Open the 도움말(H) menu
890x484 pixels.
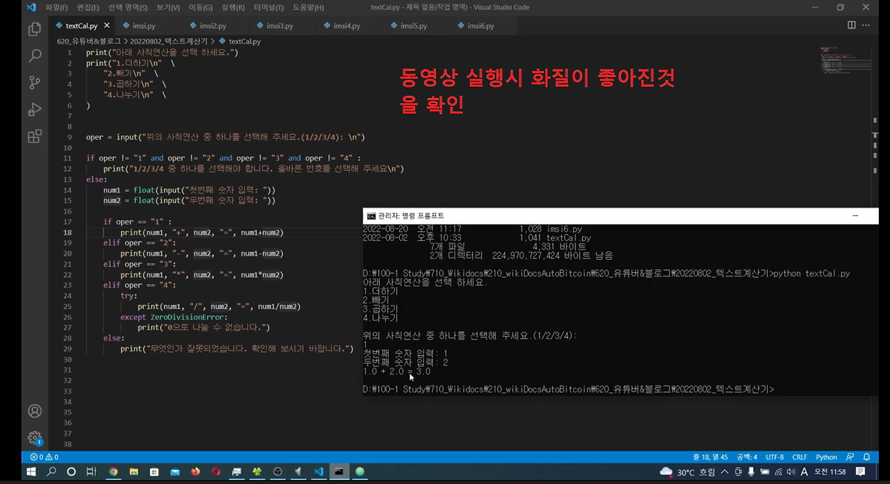[308, 7]
